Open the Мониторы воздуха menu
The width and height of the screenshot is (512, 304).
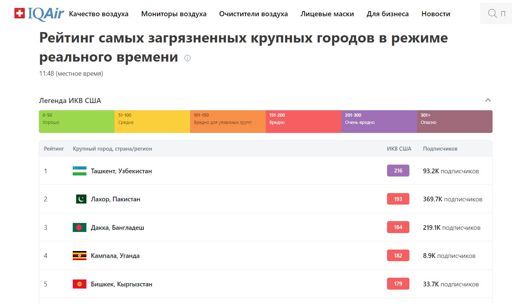click(x=174, y=14)
